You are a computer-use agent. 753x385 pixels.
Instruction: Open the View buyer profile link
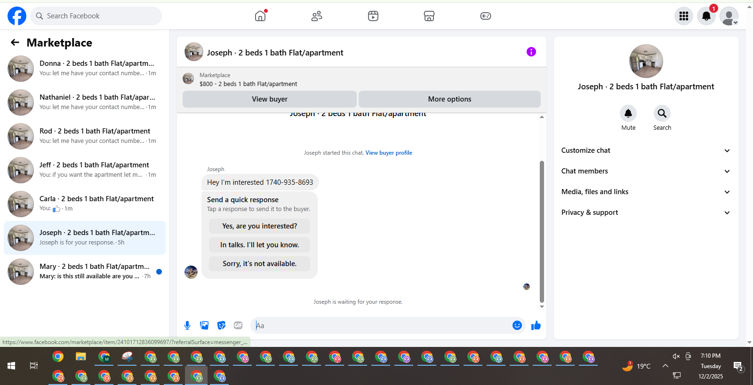coord(389,153)
